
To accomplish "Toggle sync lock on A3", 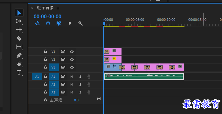I will (63, 92).
